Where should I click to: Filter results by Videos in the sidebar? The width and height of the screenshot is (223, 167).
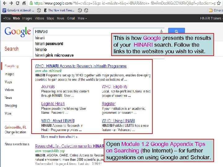[x=9, y=90]
